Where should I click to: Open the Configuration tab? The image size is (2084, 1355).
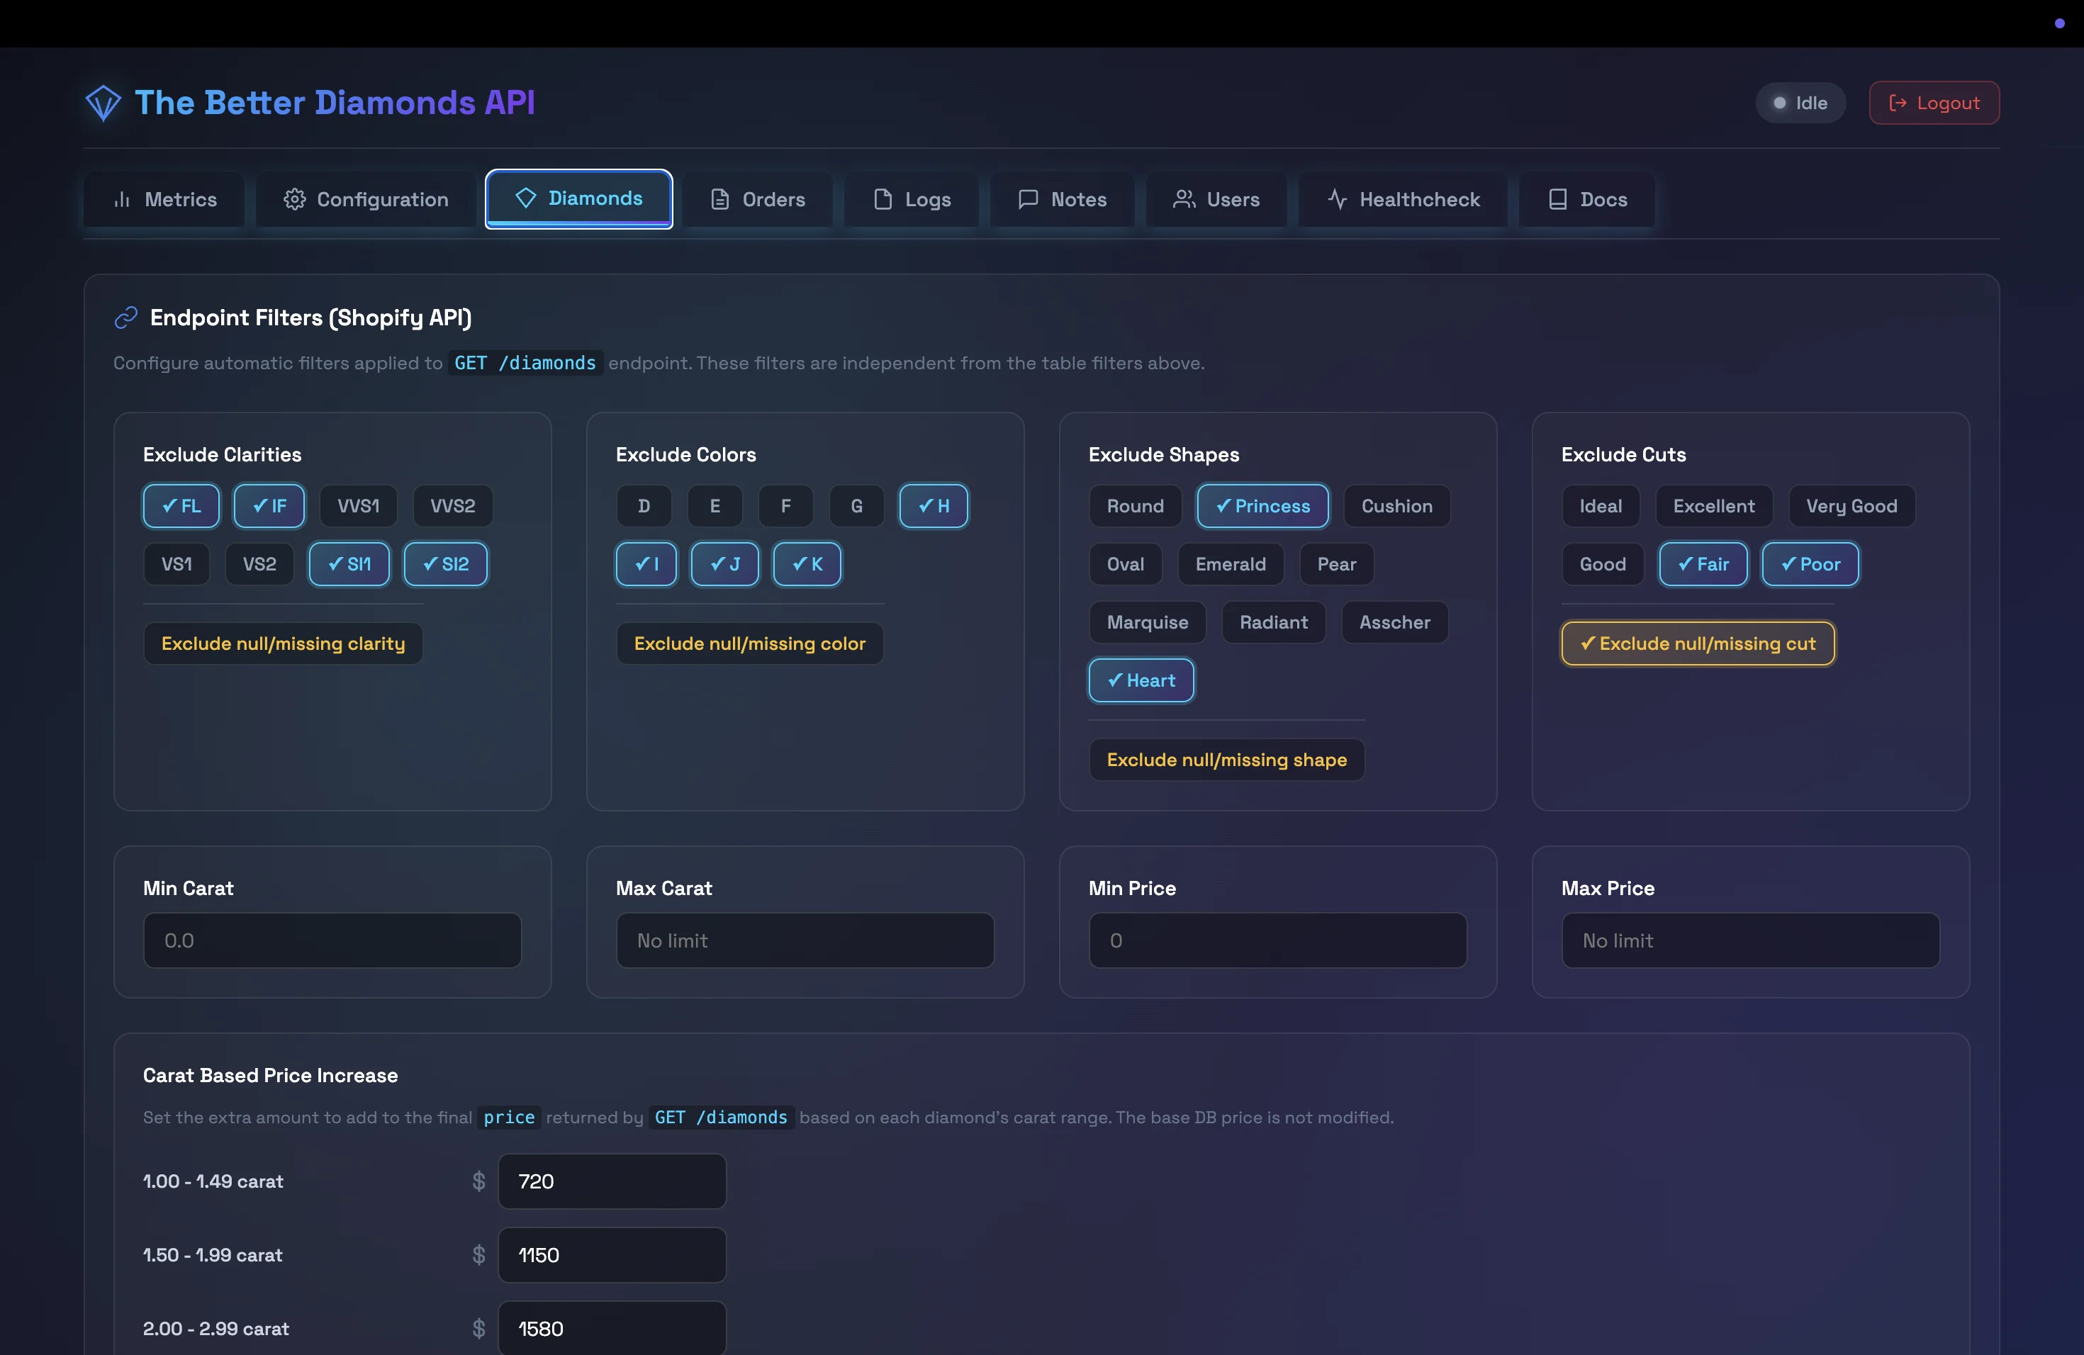click(366, 200)
